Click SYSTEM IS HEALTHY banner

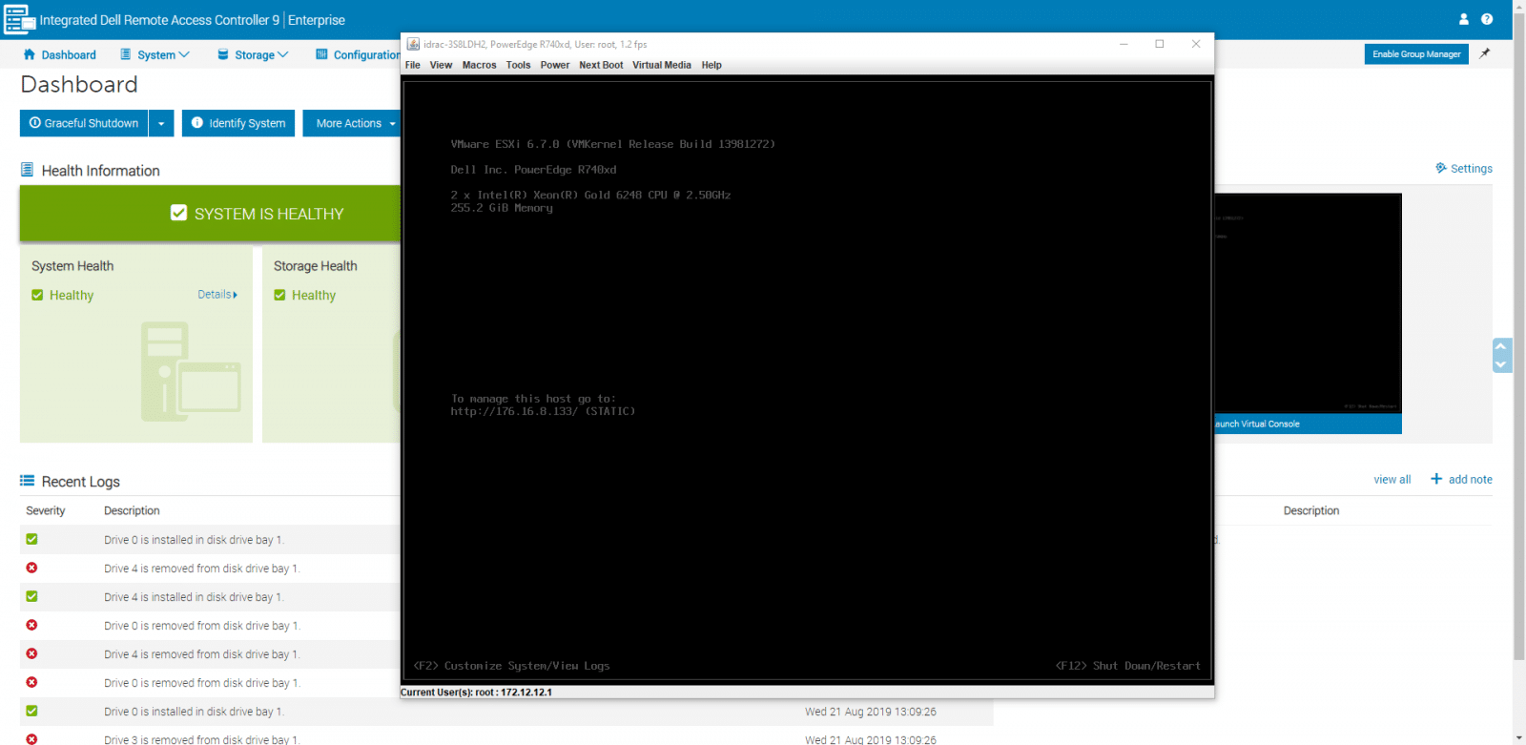tap(210, 214)
